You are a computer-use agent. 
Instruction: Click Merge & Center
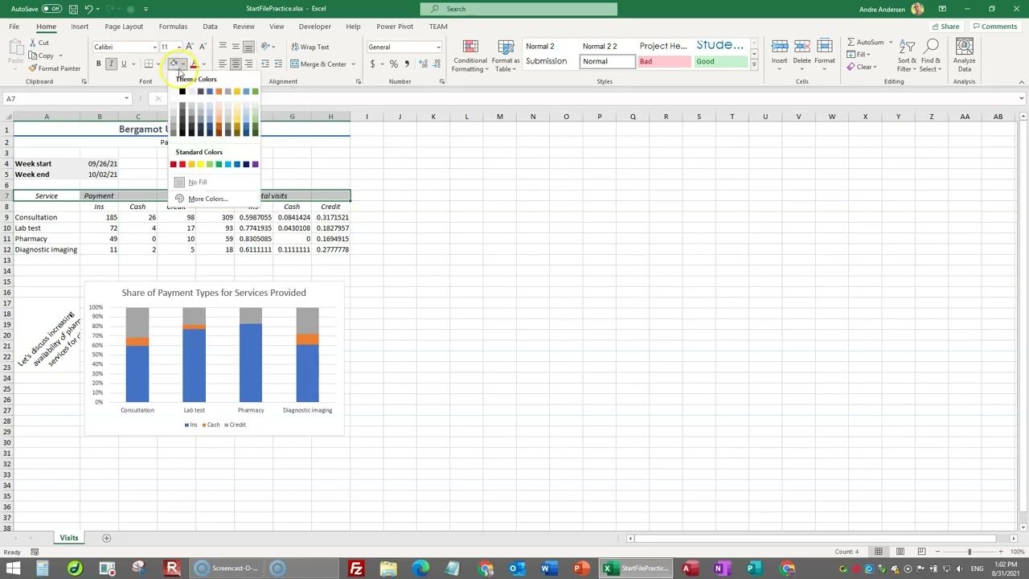[x=318, y=64]
